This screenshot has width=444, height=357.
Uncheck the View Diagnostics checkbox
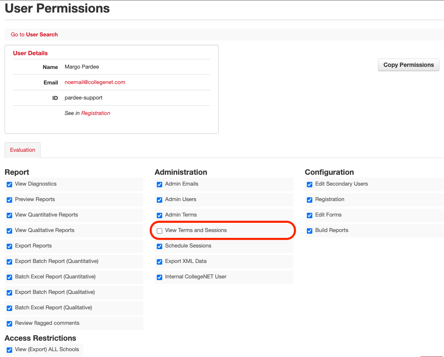pos(9,184)
